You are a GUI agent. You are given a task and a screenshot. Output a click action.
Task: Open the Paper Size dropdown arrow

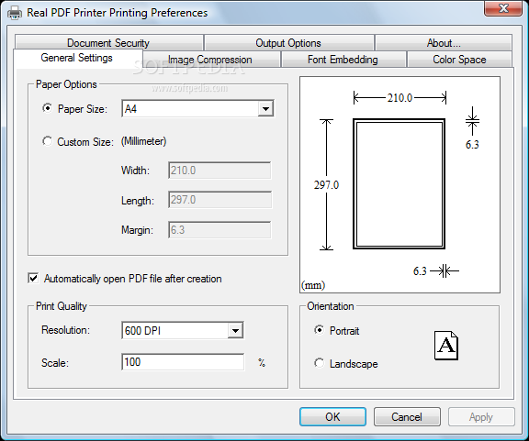coord(265,109)
